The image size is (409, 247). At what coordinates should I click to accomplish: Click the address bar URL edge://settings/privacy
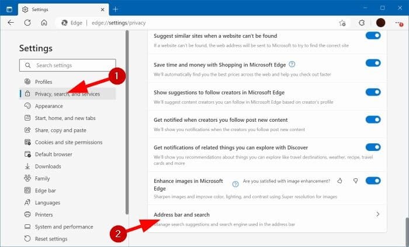119,23
